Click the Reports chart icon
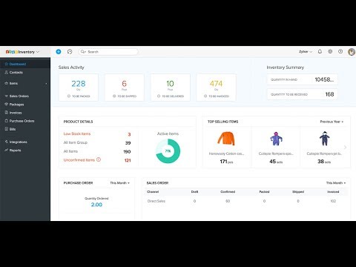The image size is (356, 267). point(7,150)
